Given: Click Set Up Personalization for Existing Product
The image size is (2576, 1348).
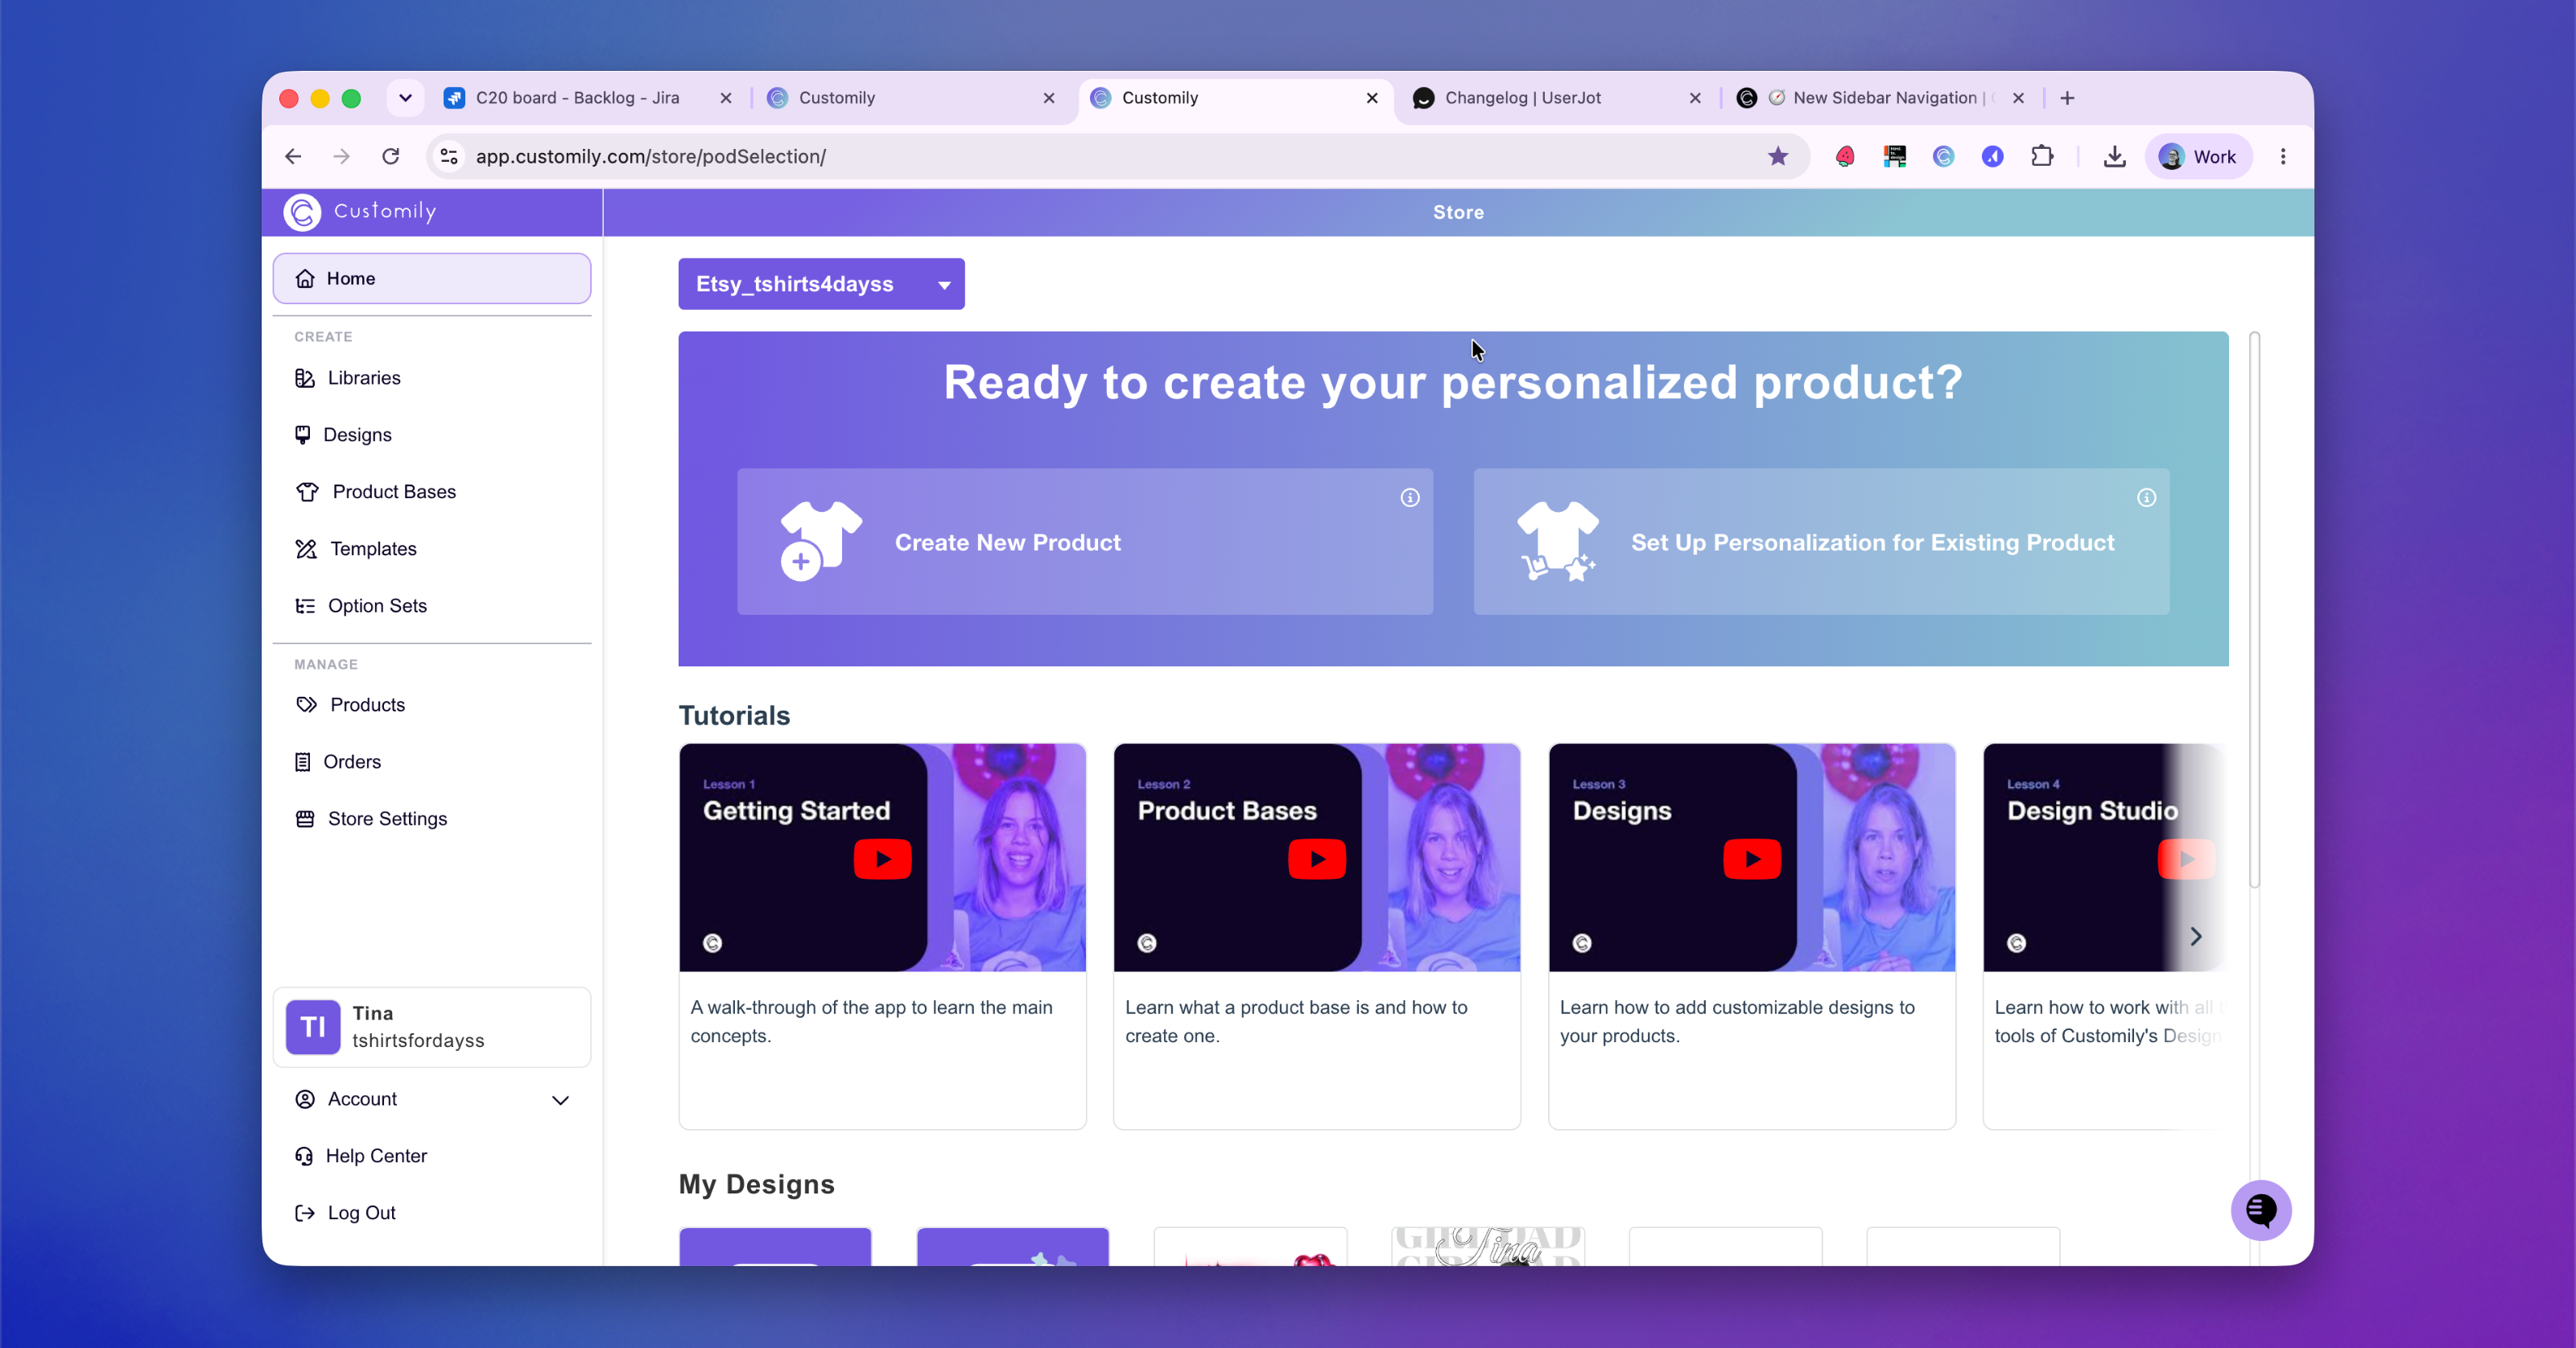Looking at the screenshot, I should (1821, 542).
